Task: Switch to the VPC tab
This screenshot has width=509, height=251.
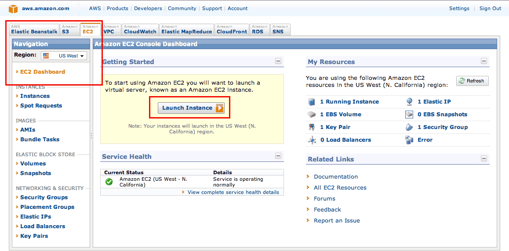Action: point(111,29)
